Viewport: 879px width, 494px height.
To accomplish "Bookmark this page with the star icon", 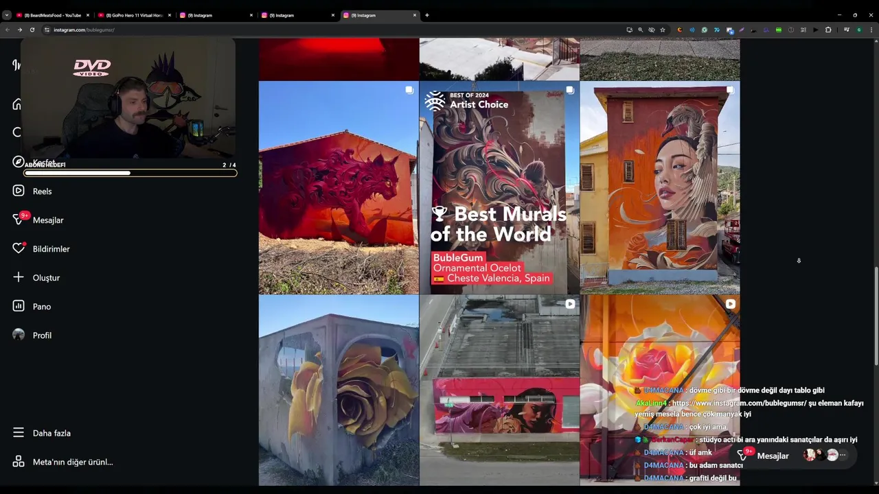I will click(663, 30).
